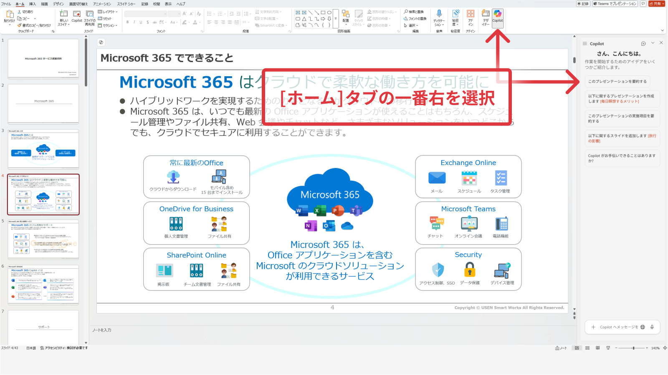Switch to Reading view in the status bar

[598, 348]
